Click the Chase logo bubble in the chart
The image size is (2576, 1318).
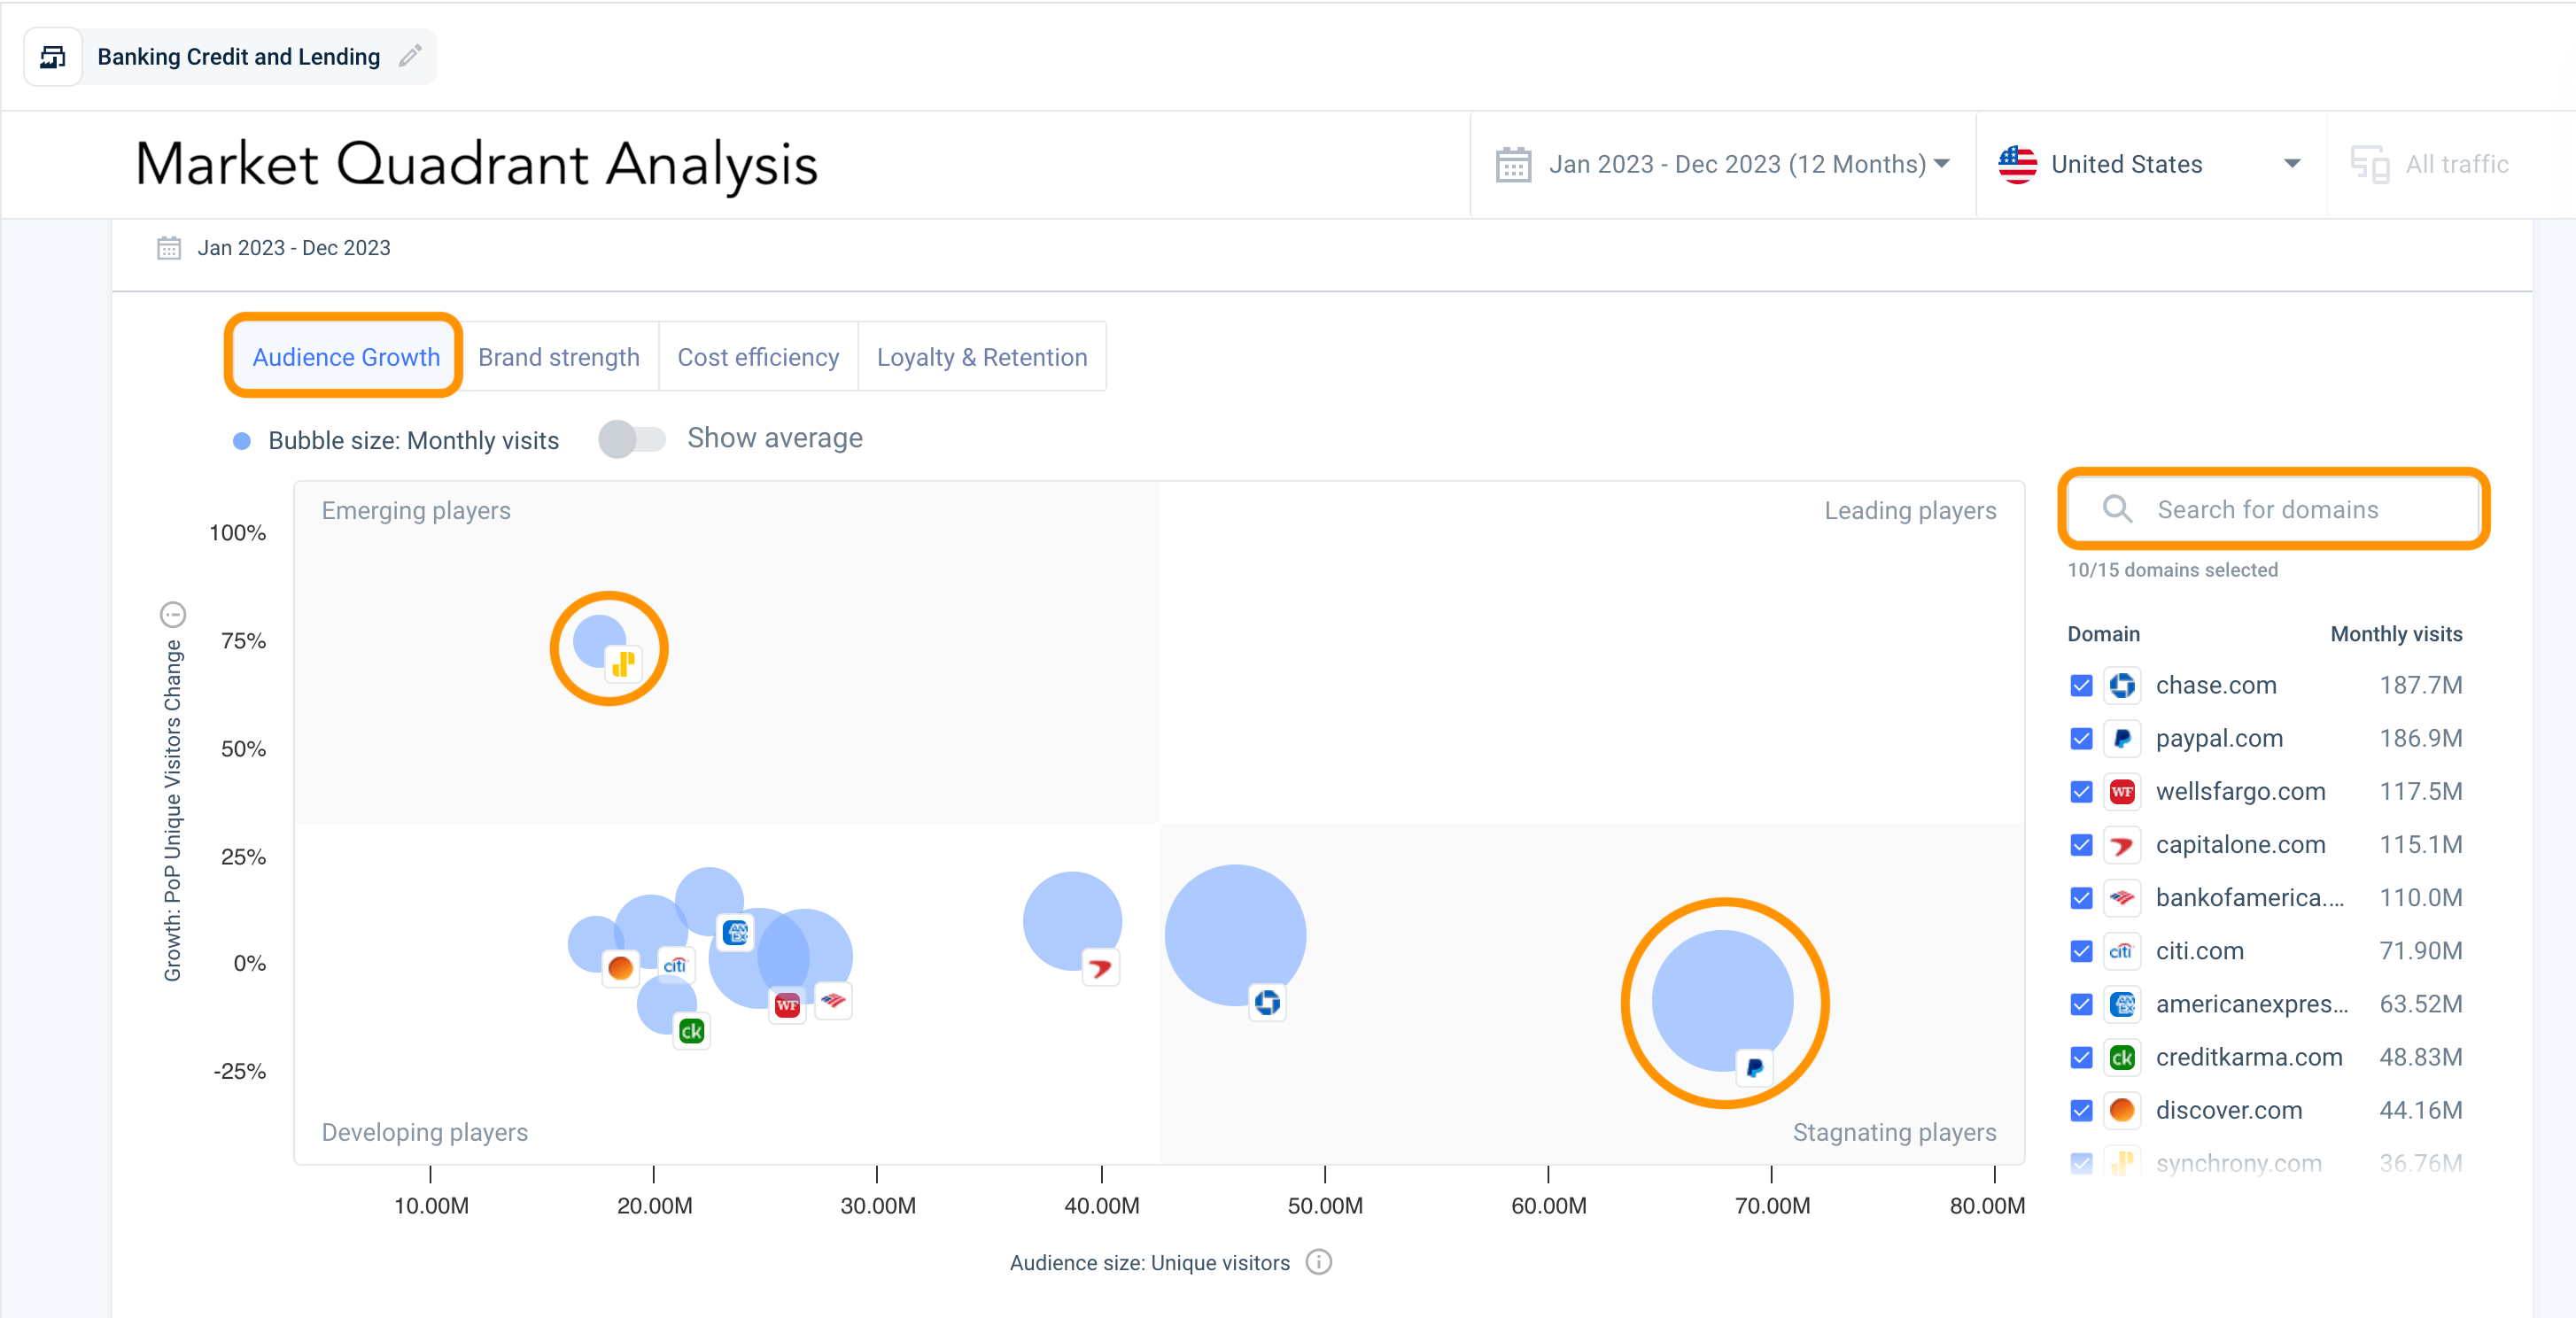point(1267,1004)
